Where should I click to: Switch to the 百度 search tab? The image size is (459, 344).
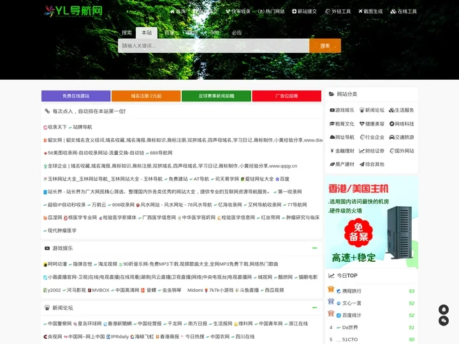(x=169, y=32)
